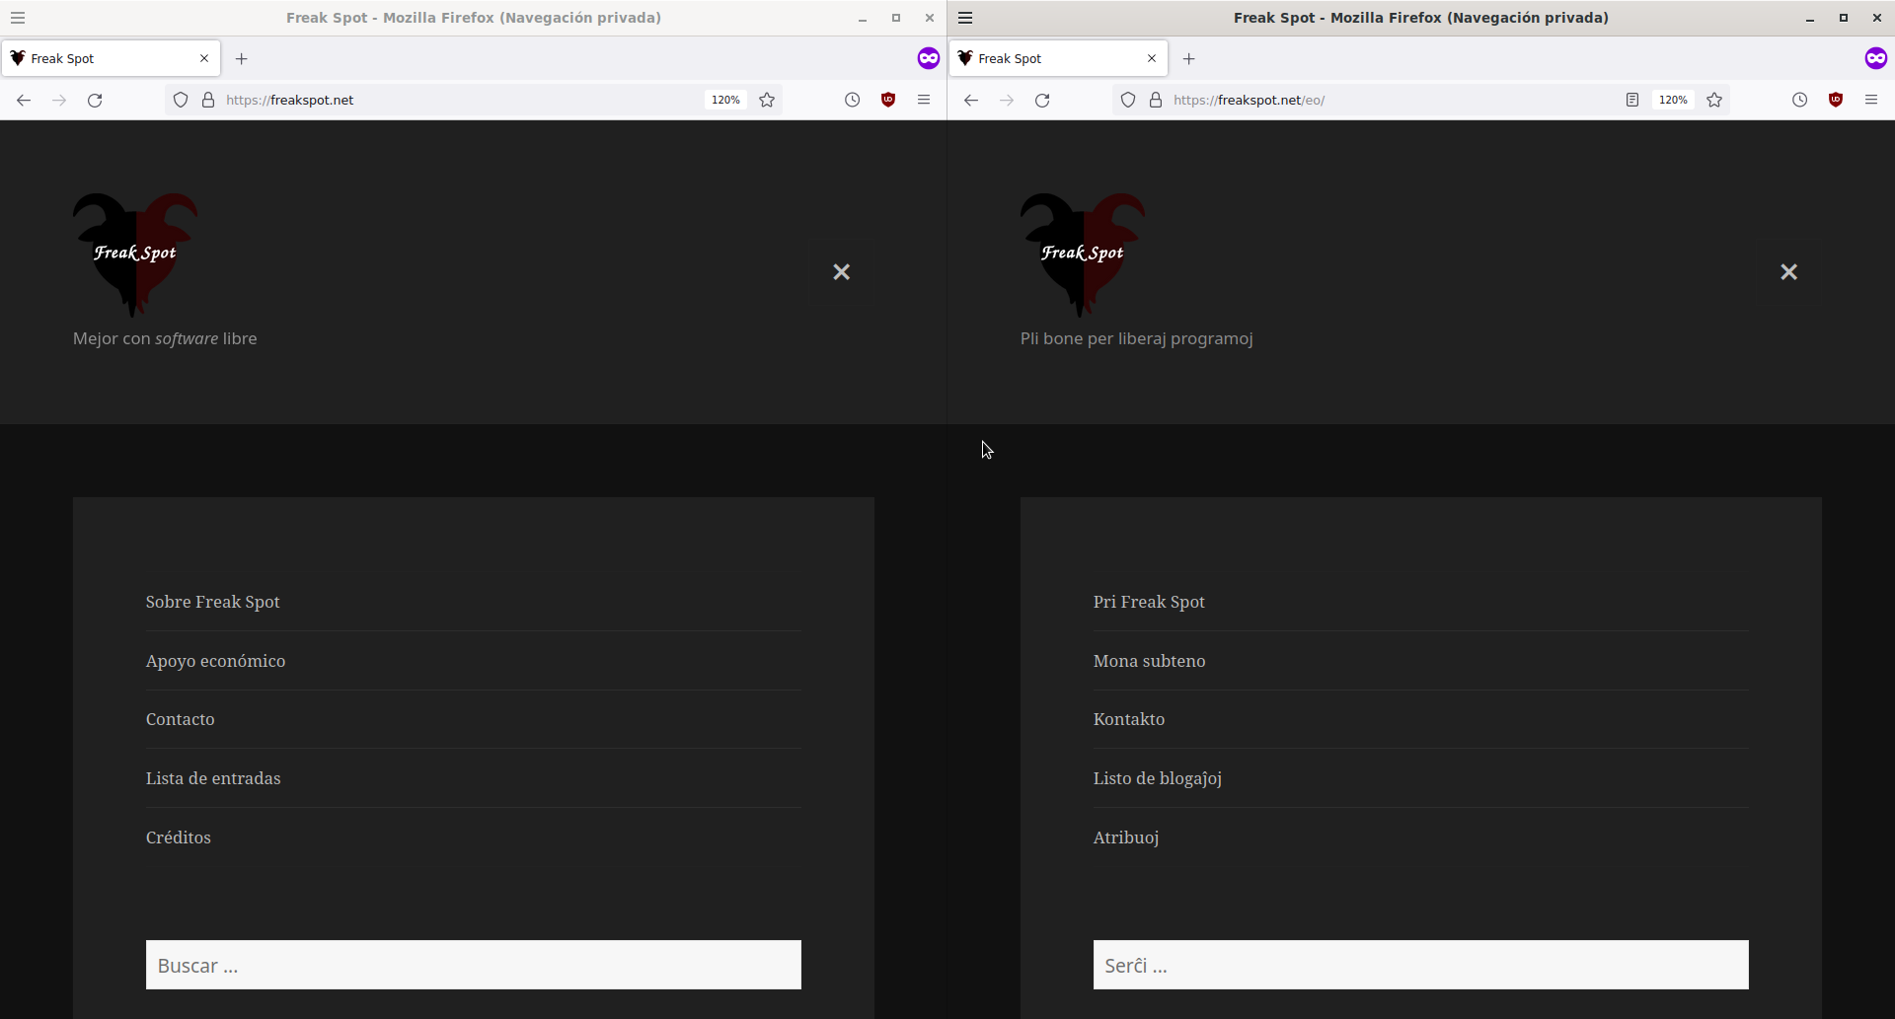This screenshot has width=1895, height=1019.
Task: Open the Pri Freak Spot link
Action: [1149, 602]
